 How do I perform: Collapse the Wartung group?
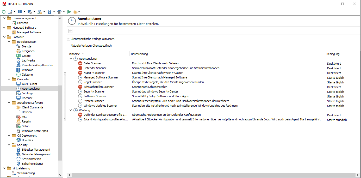pos(70,110)
